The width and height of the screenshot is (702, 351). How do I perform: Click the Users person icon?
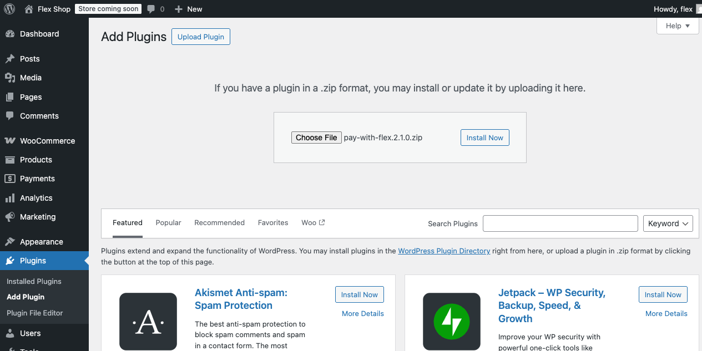10,333
